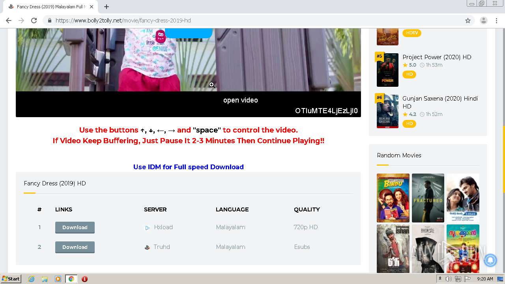Click the Fancy Dress (2019) HD heading
505x284 pixels.
55,183
